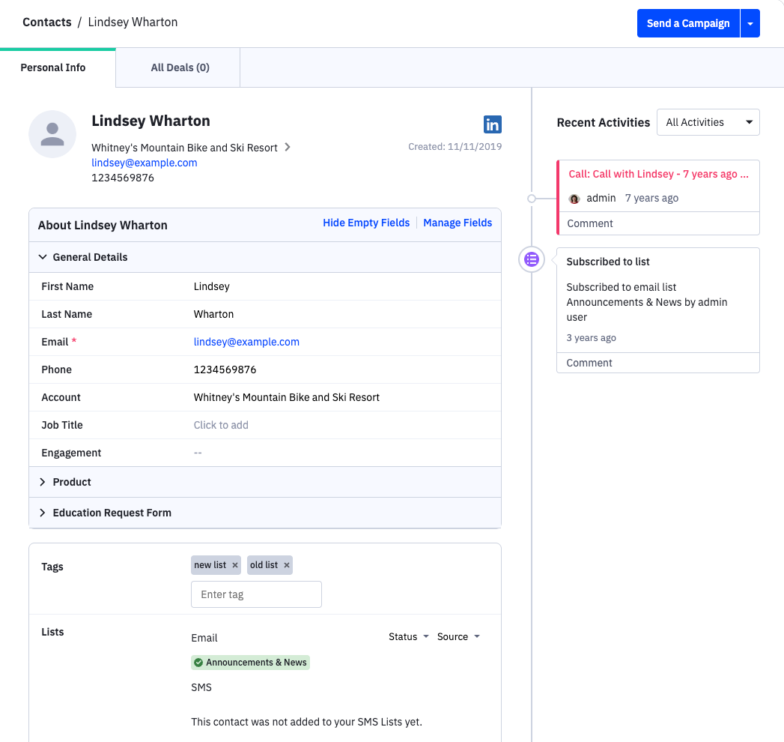Click the contact avatar placeholder
The width and height of the screenshot is (784, 742).
(x=52, y=134)
